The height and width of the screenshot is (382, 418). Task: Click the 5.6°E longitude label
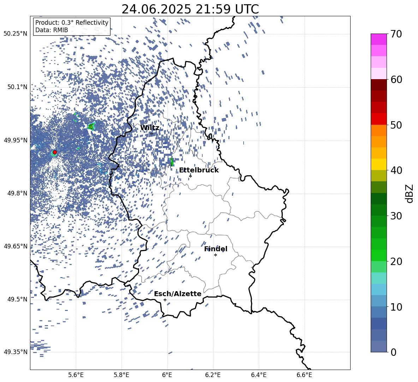pos(76,375)
